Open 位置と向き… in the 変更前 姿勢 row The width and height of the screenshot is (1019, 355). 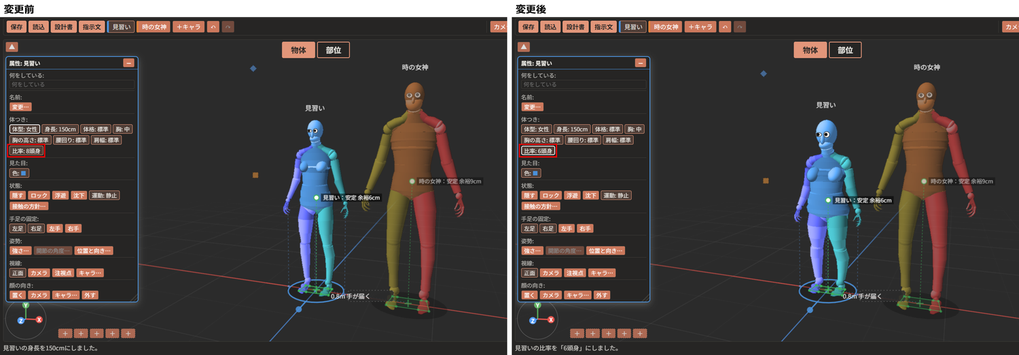(x=94, y=250)
